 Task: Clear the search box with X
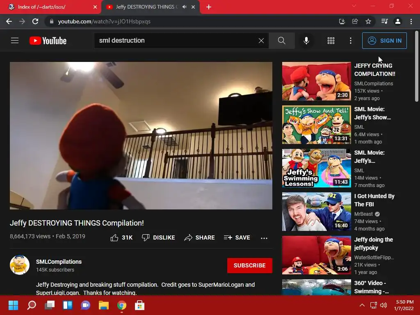pos(261,41)
